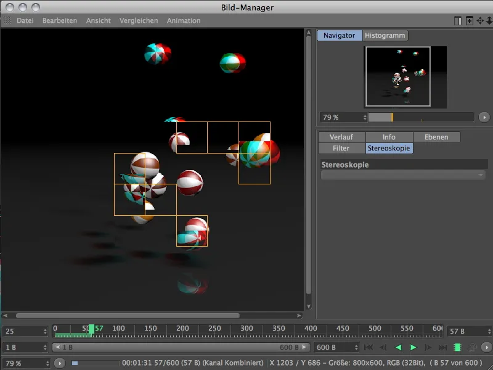Click the horizontal scrollbar's right arrow
This screenshot has height=370, width=493.
(x=299, y=316)
